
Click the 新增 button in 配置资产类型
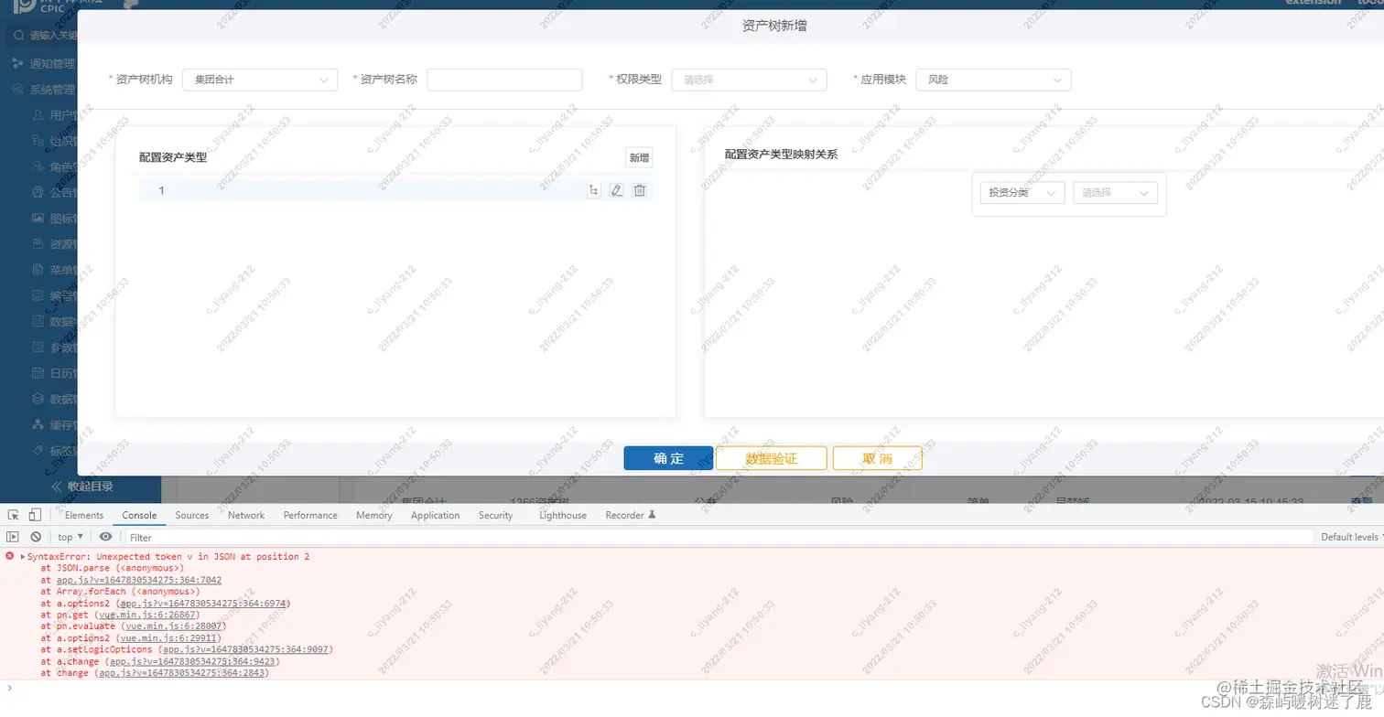tap(639, 157)
